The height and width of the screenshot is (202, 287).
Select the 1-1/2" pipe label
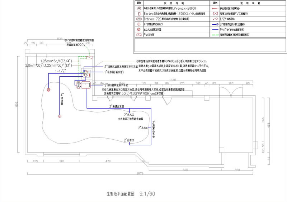click(60, 71)
